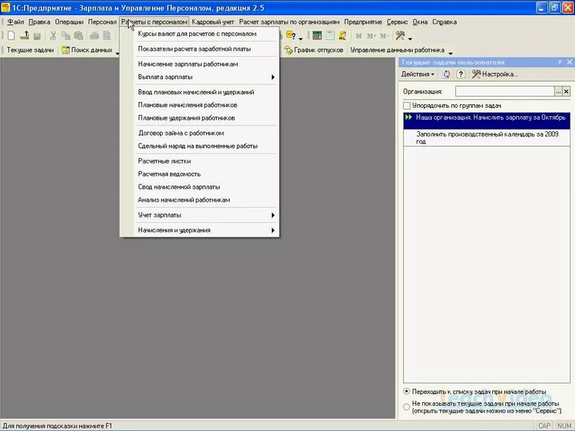Toggle Упорядочить по группам задач checkbox
Screen dimensions: 575x431
point(407,105)
